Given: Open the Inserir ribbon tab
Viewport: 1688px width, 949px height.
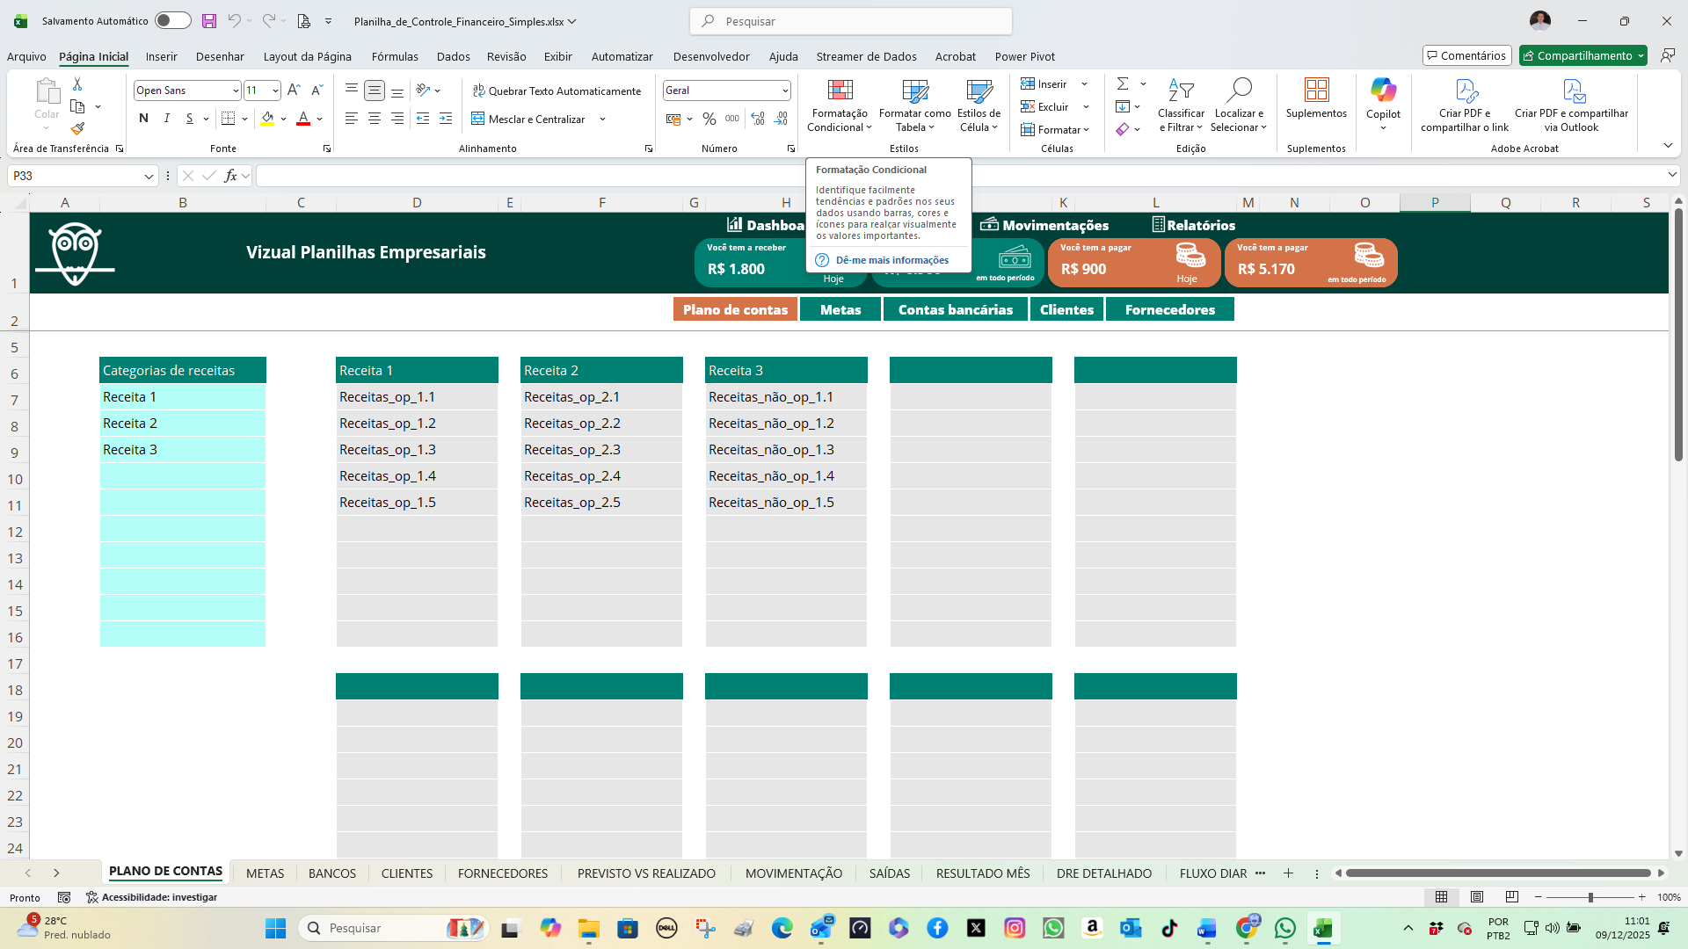Looking at the screenshot, I should click(161, 56).
